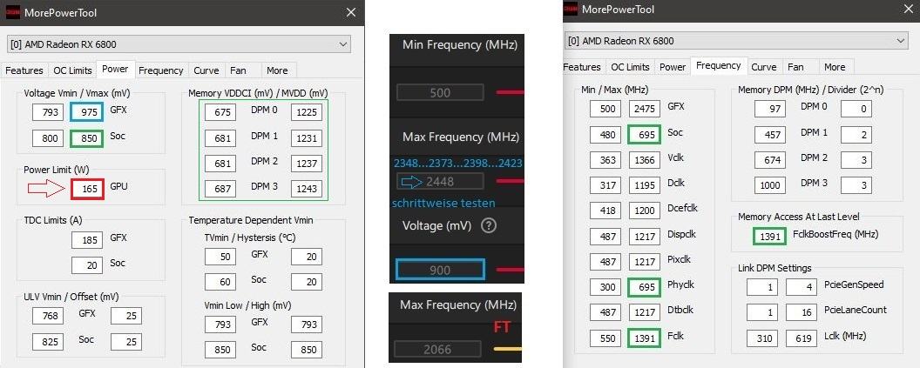
Task: Open Curve tab in Power-tab window
Action: pyautogui.click(x=206, y=70)
